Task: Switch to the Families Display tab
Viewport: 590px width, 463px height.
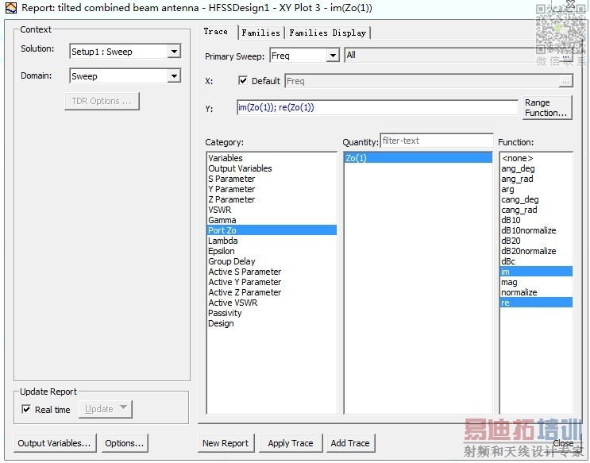Action: (x=327, y=33)
